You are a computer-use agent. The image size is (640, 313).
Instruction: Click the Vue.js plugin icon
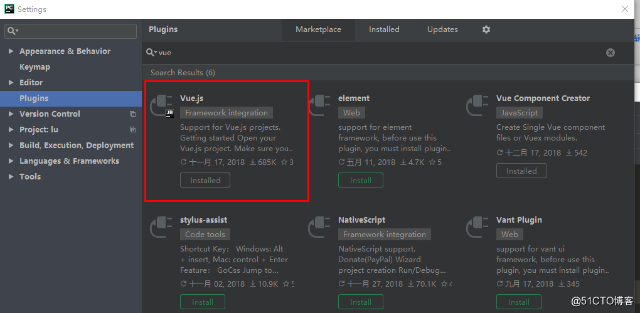(162, 107)
